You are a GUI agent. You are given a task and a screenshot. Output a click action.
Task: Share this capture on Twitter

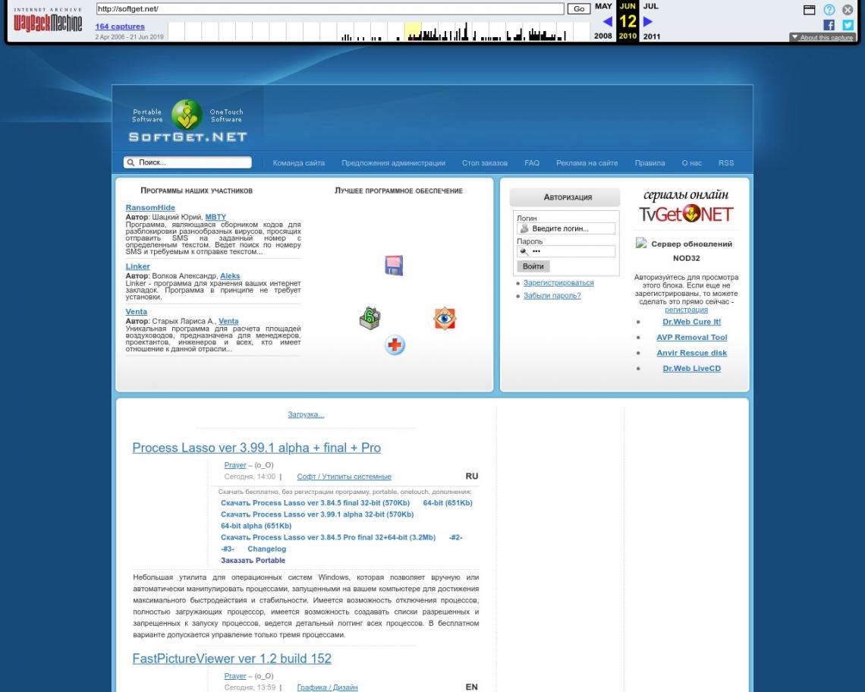coord(848,25)
